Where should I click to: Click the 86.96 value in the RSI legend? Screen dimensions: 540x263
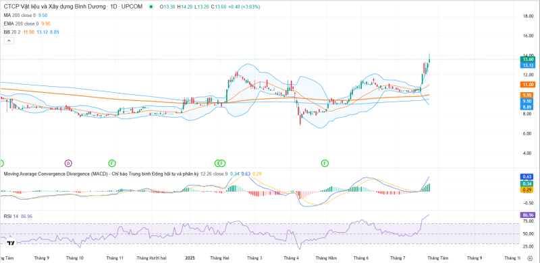tap(26, 217)
